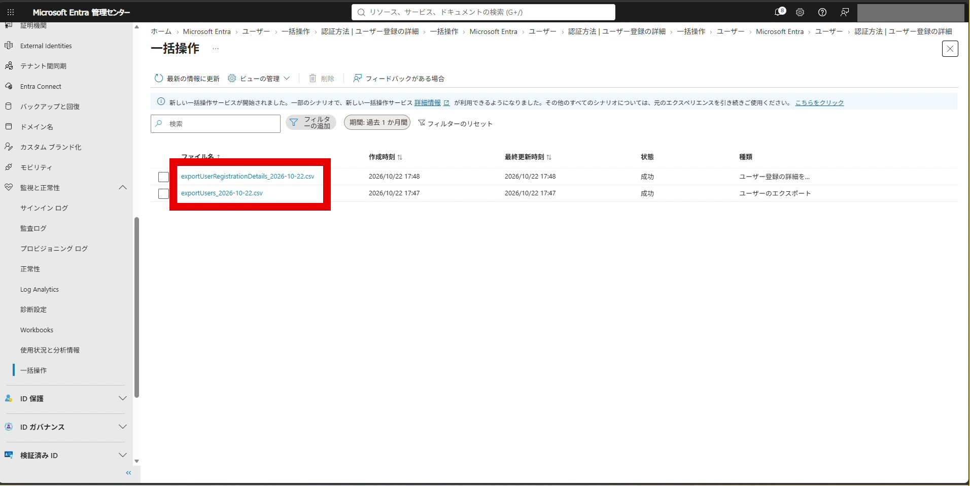Click the 最新の情報に更新 refresh icon

[x=159, y=78]
